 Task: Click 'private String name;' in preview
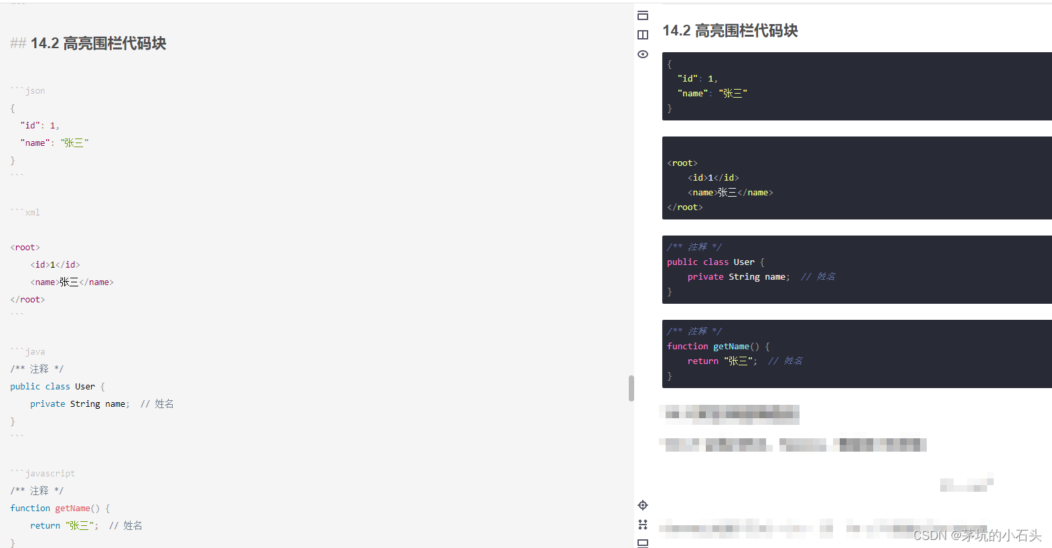pos(739,276)
